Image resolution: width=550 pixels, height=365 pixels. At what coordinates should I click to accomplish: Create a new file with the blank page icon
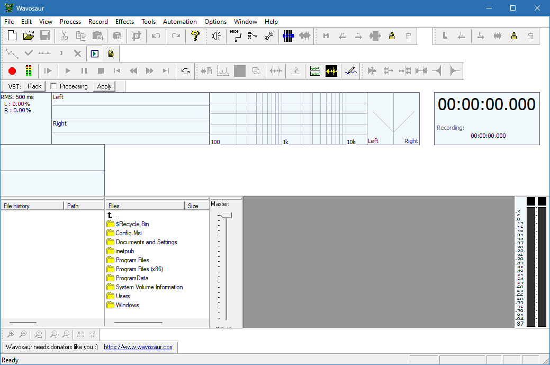pyautogui.click(x=12, y=35)
